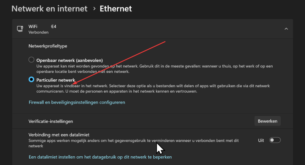
Task: Click the Ethernet breadcrumb title
Action: pyautogui.click(x=116, y=9)
